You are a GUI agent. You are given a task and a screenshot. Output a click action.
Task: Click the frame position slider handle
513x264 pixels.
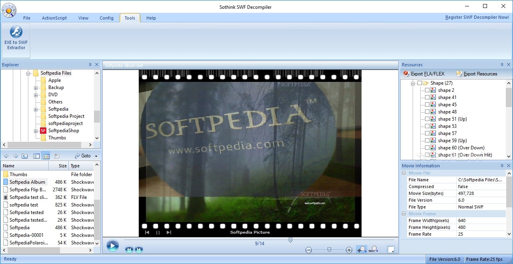(290, 240)
